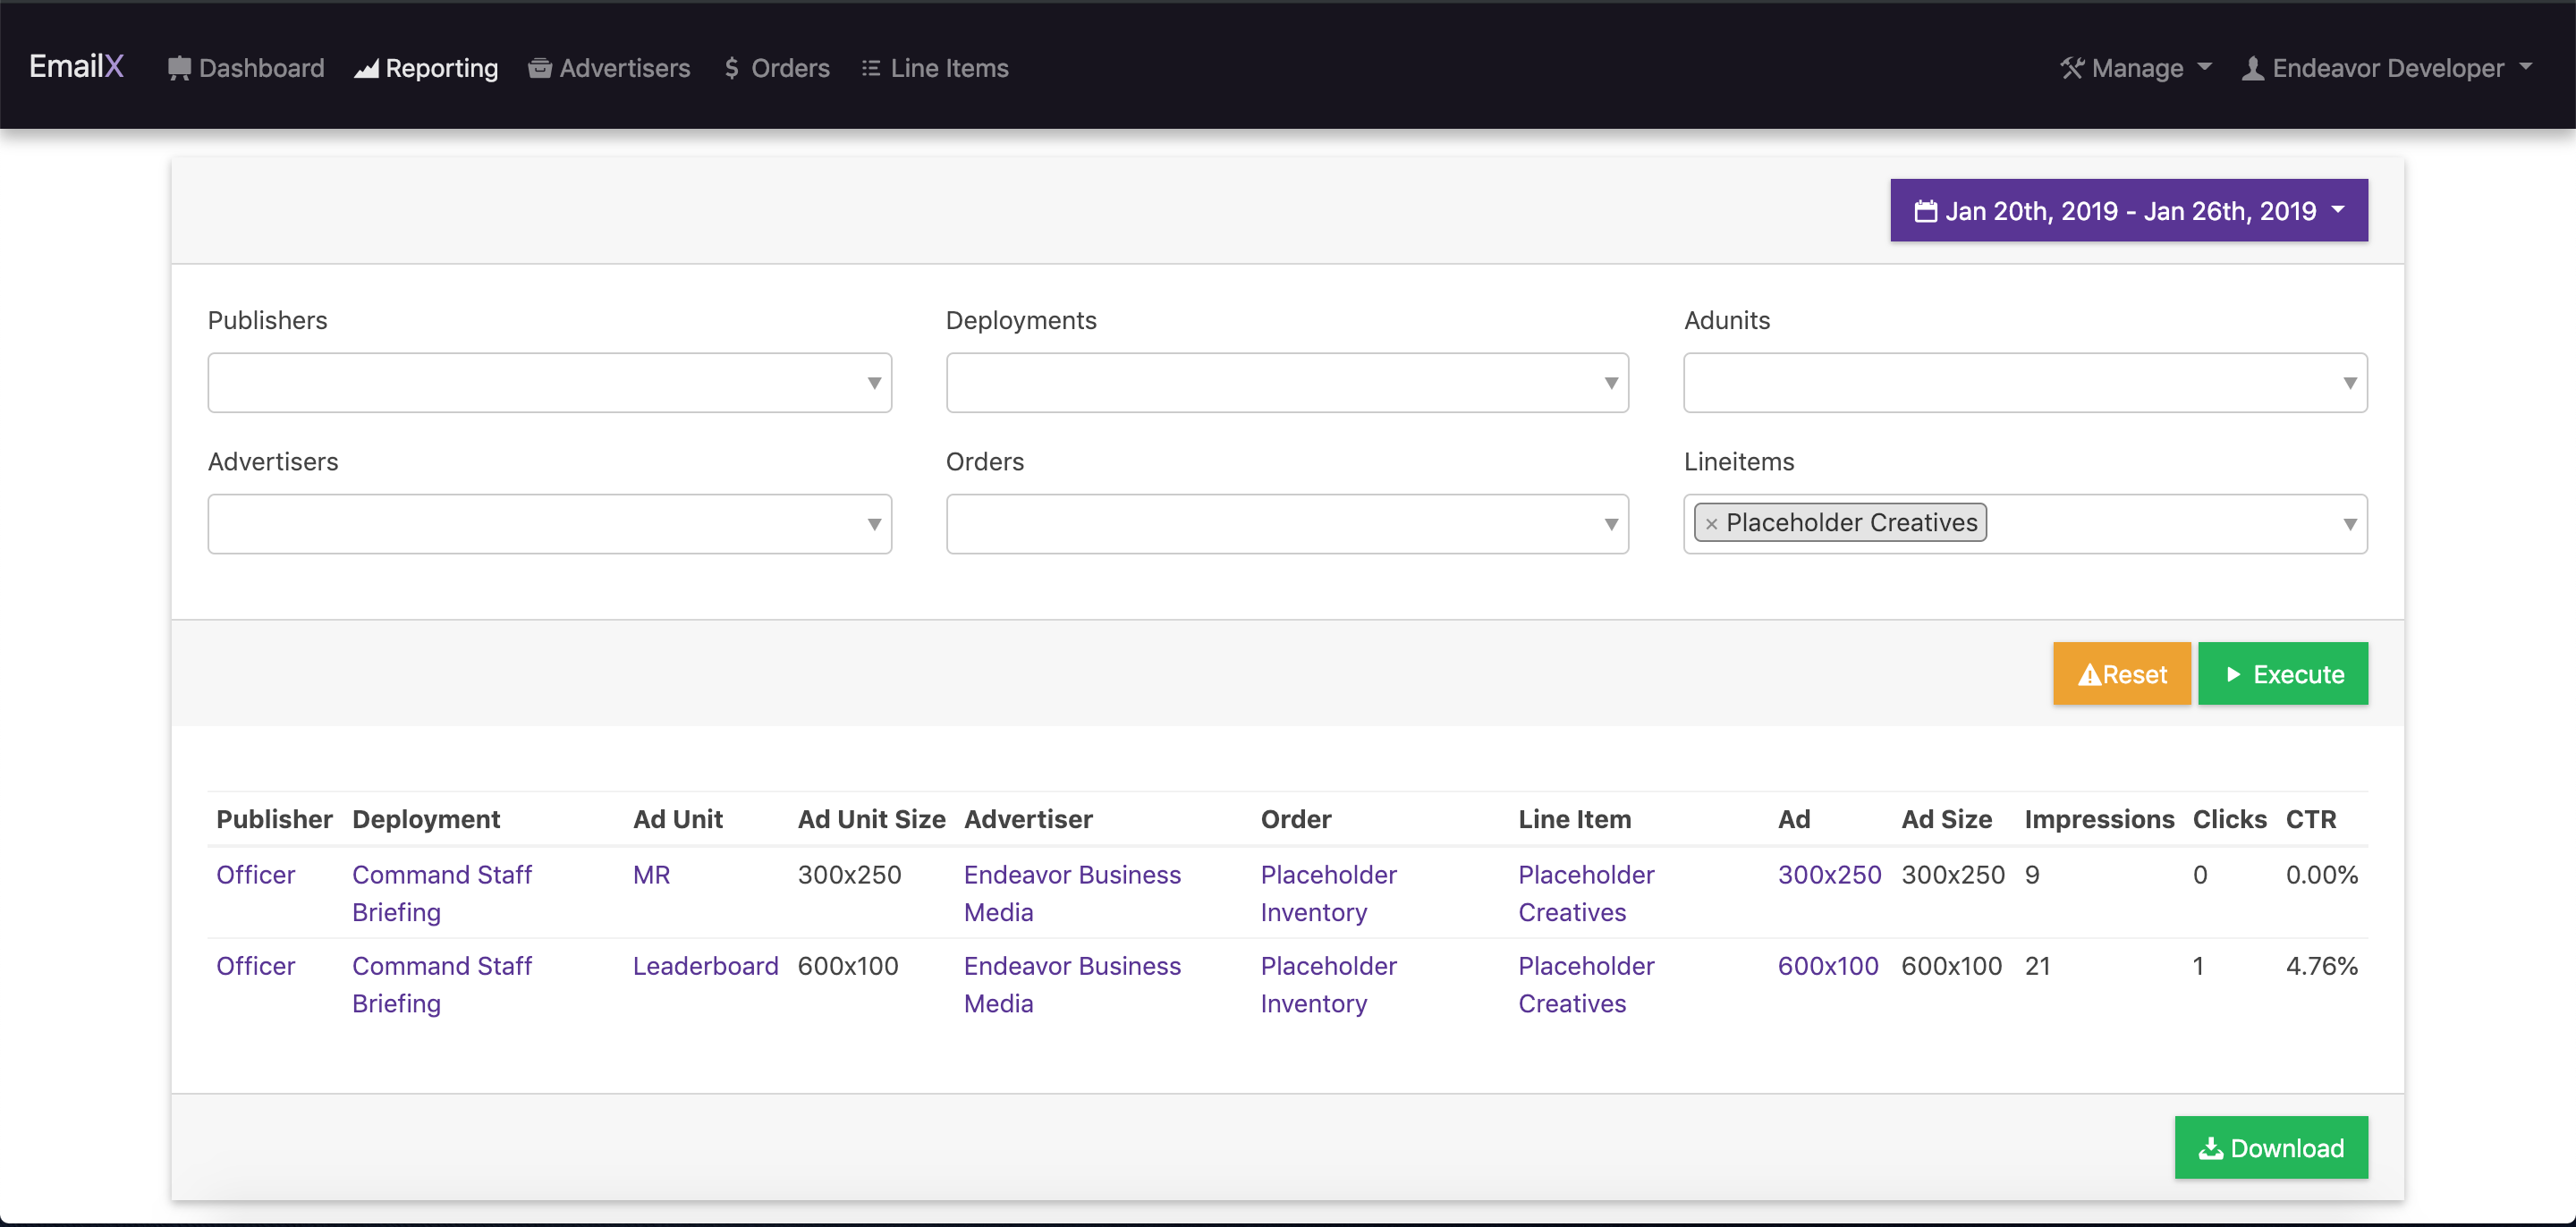The height and width of the screenshot is (1227, 2576).
Task: Download the report results
Action: click(x=2270, y=1147)
